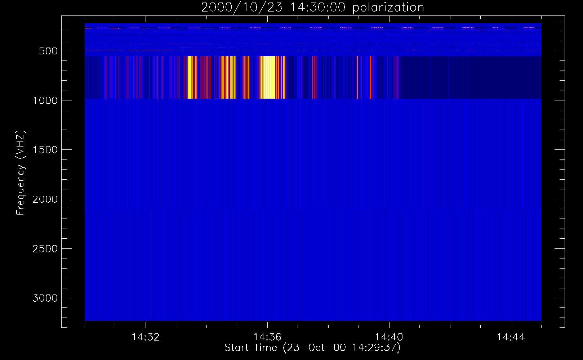Viewport: 583px width, 360px height.
Task: Select the 2500 frequency axis label
Action: click(45, 249)
